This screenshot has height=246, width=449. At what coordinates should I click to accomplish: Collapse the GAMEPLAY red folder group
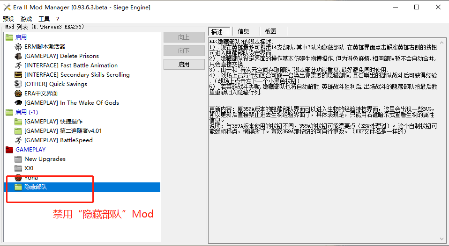[9, 150]
